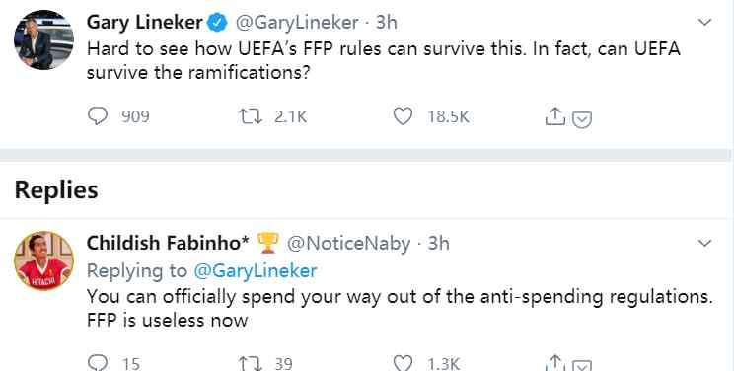Open Gary Lineker's profile picture

coord(43,39)
